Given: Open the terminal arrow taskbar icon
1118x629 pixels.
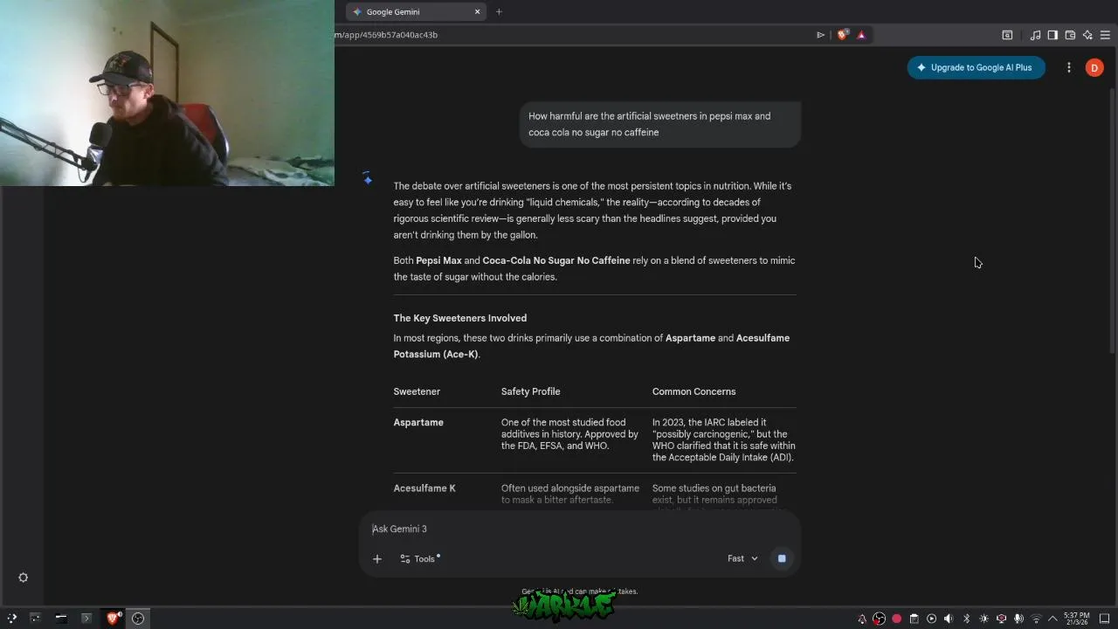Looking at the screenshot, I should pos(86,619).
